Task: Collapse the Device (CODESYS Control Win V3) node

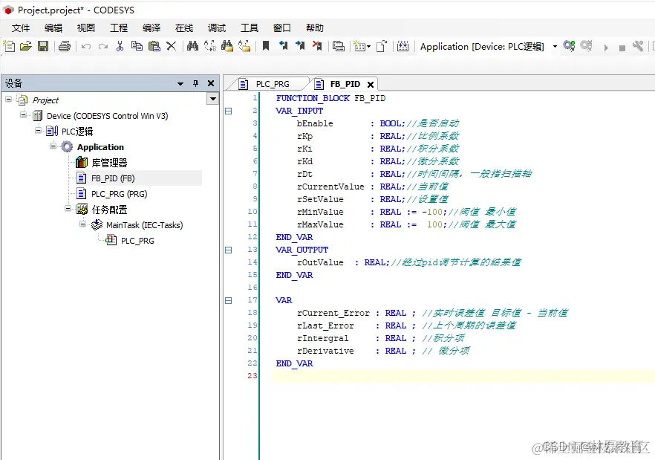Action: click(24, 115)
